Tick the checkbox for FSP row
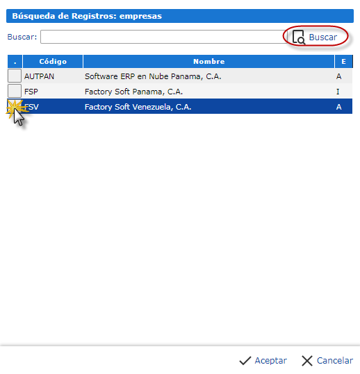 click(15, 91)
